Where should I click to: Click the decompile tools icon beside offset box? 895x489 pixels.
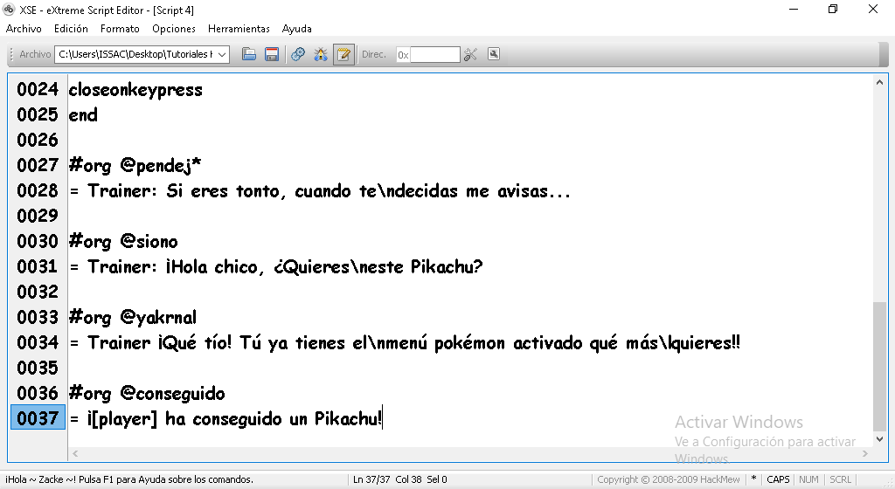(471, 54)
